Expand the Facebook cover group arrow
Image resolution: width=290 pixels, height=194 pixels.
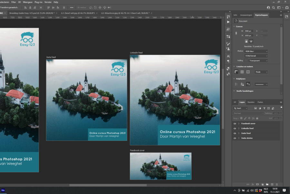(x=239, y=124)
